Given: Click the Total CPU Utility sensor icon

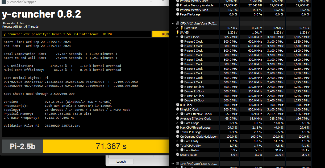Looking at the screenshot, I should [x=178, y=146].
